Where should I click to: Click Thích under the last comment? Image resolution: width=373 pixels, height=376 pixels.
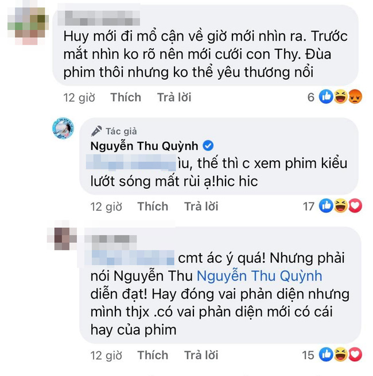tap(153, 355)
